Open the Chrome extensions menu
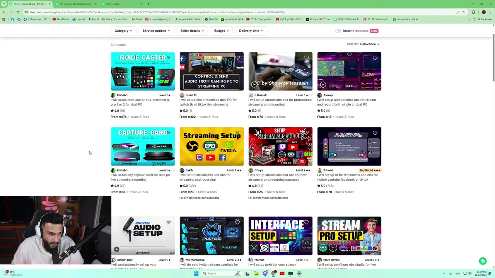The height and width of the screenshot is (278, 495). click(473, 12)
